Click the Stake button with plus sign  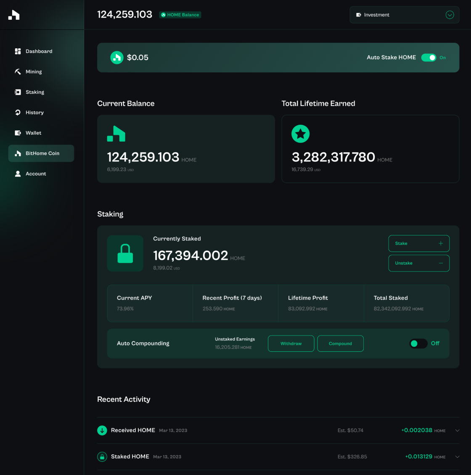click(x=418, y=243)
